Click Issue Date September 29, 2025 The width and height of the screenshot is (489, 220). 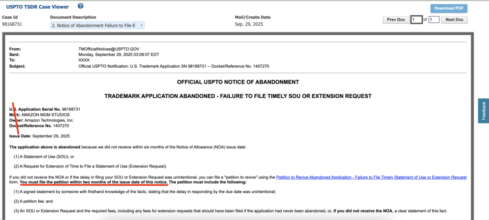pos(40,136)
